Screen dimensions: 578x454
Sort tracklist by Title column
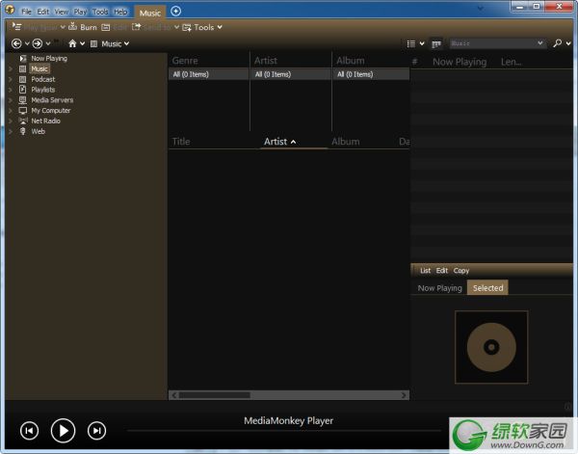(181, 142)
